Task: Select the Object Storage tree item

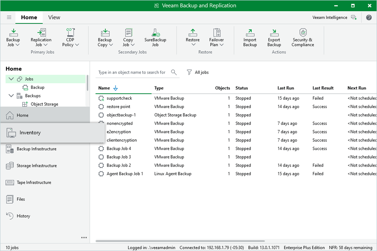Action: click(44, 104)
